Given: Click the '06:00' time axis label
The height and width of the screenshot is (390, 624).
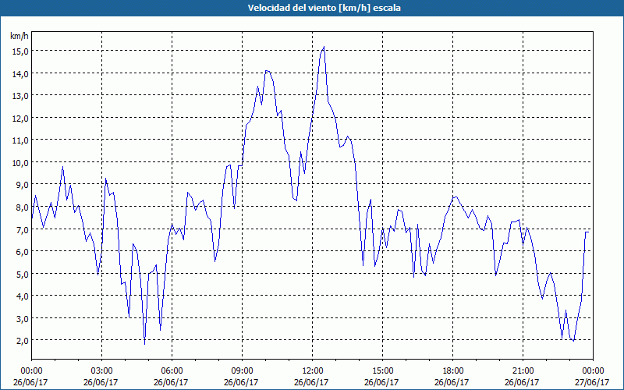Looking at the screenshot, I should click(172, 371).
